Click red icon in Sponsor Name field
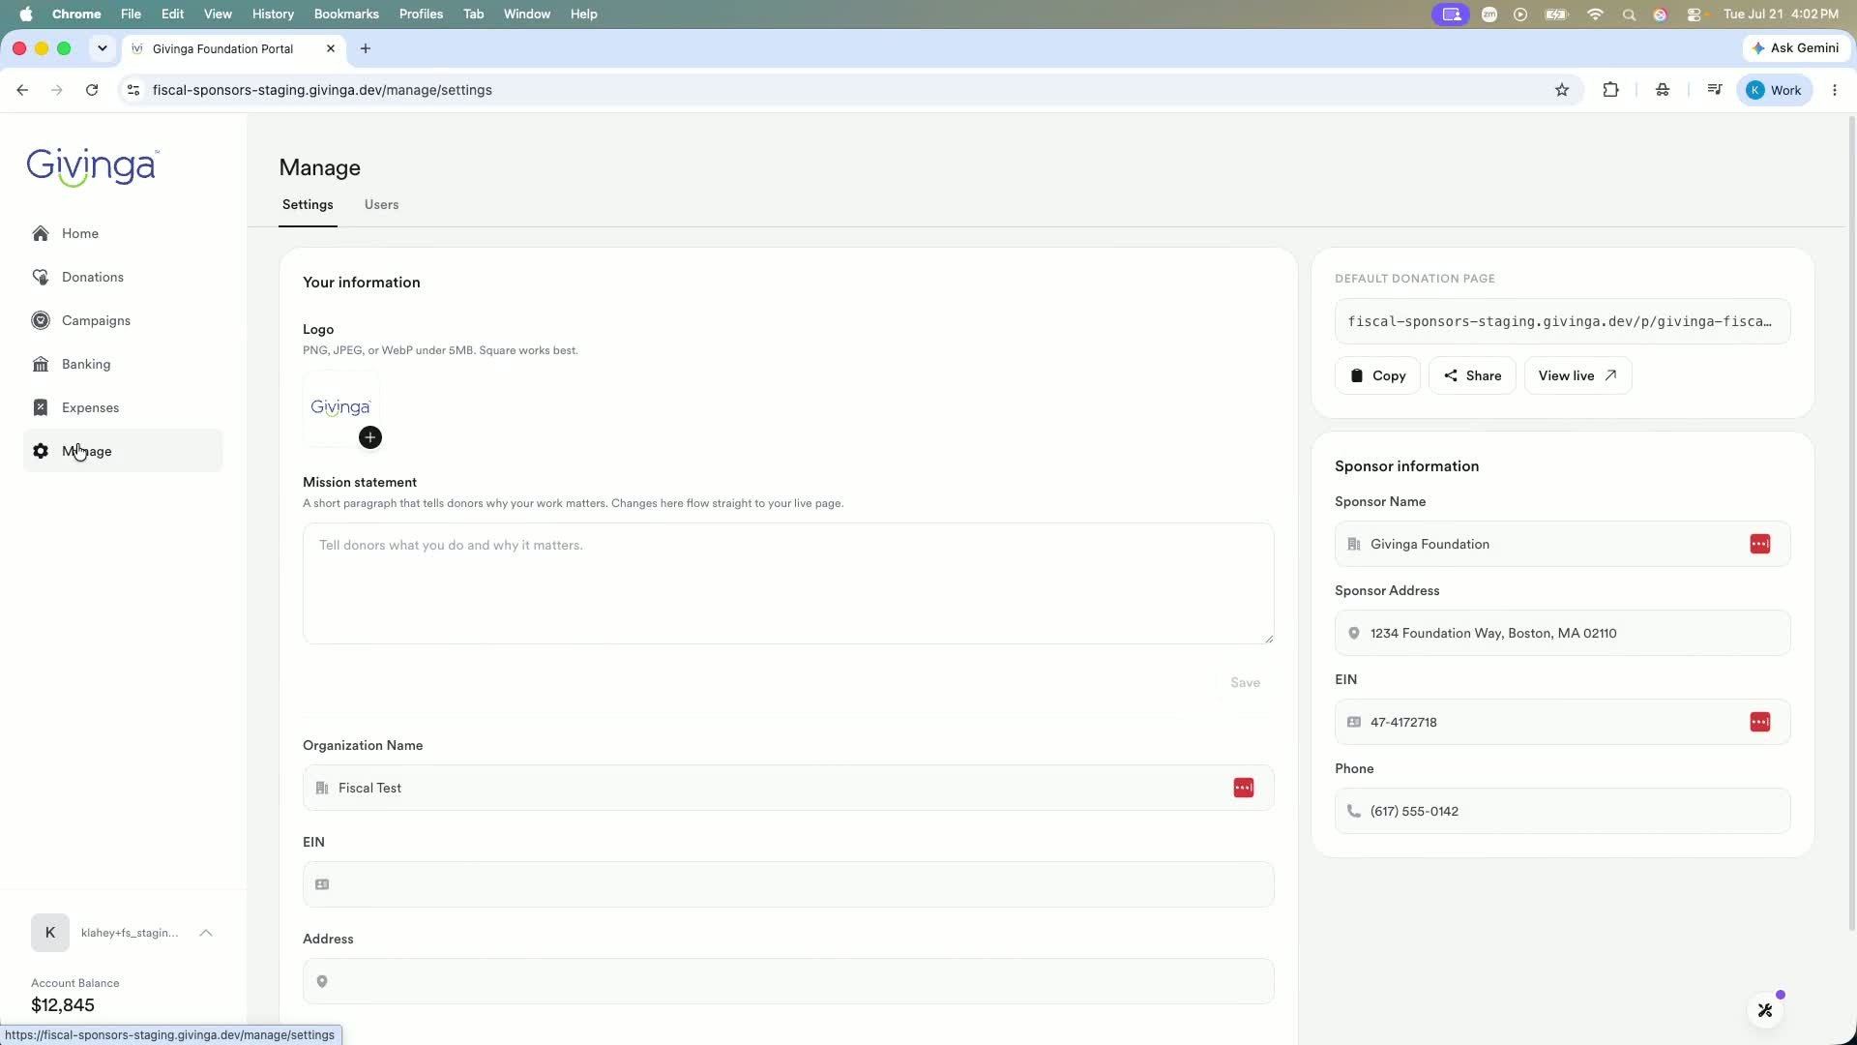The height and width of the screenshot is (1045, 1857). (x=1760, y=544)
